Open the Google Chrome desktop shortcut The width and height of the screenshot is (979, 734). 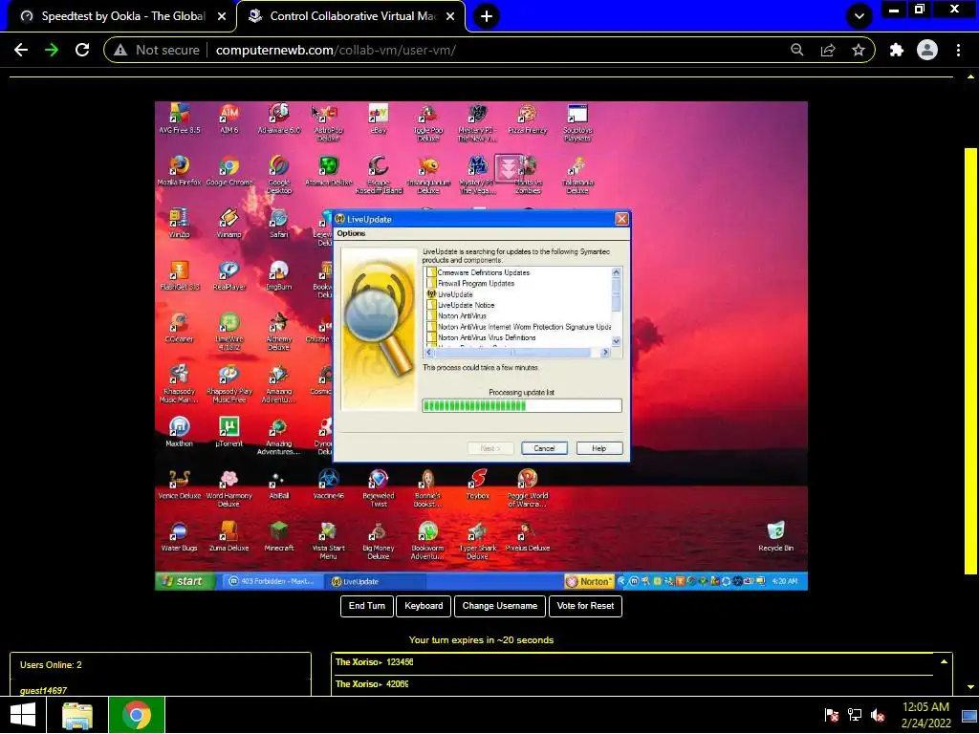click(x=229, y=170)
